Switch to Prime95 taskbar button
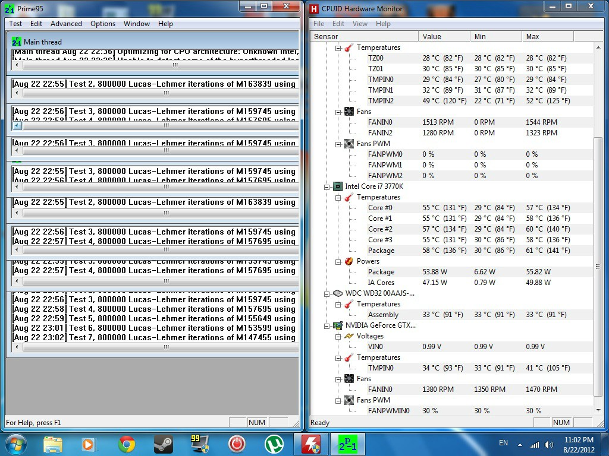 click(x=347, y=444)
